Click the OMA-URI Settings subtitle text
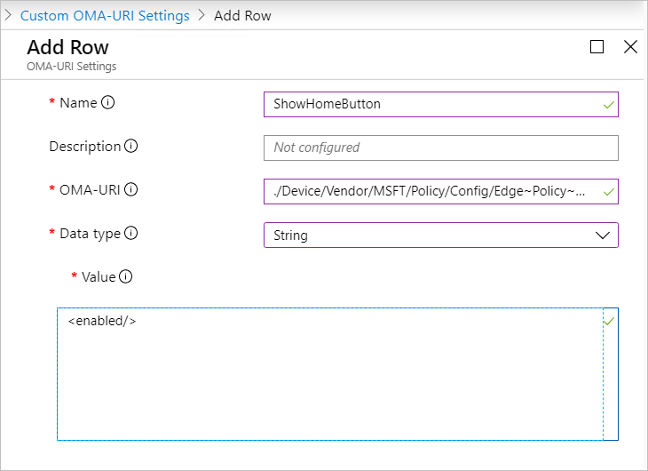 (x=72, y=67)
